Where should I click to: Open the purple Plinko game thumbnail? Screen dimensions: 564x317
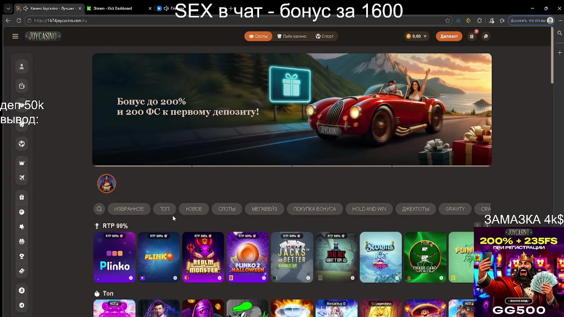tap(115, 257)
